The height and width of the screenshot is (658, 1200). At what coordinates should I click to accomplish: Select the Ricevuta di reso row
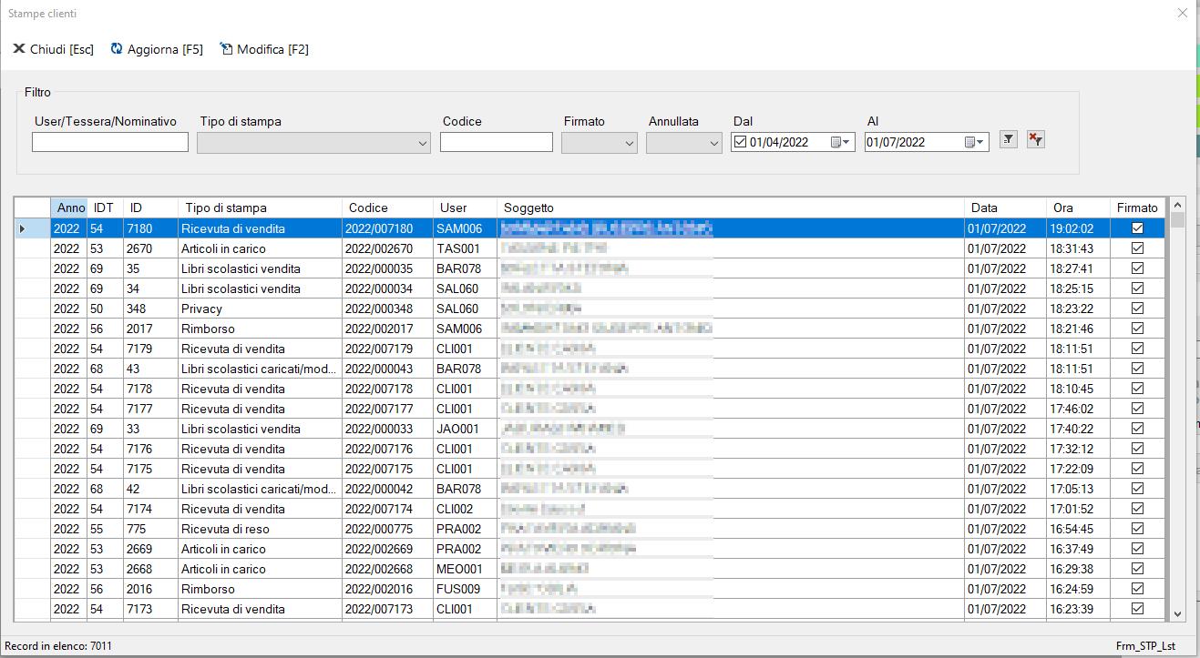pos(260,529)
